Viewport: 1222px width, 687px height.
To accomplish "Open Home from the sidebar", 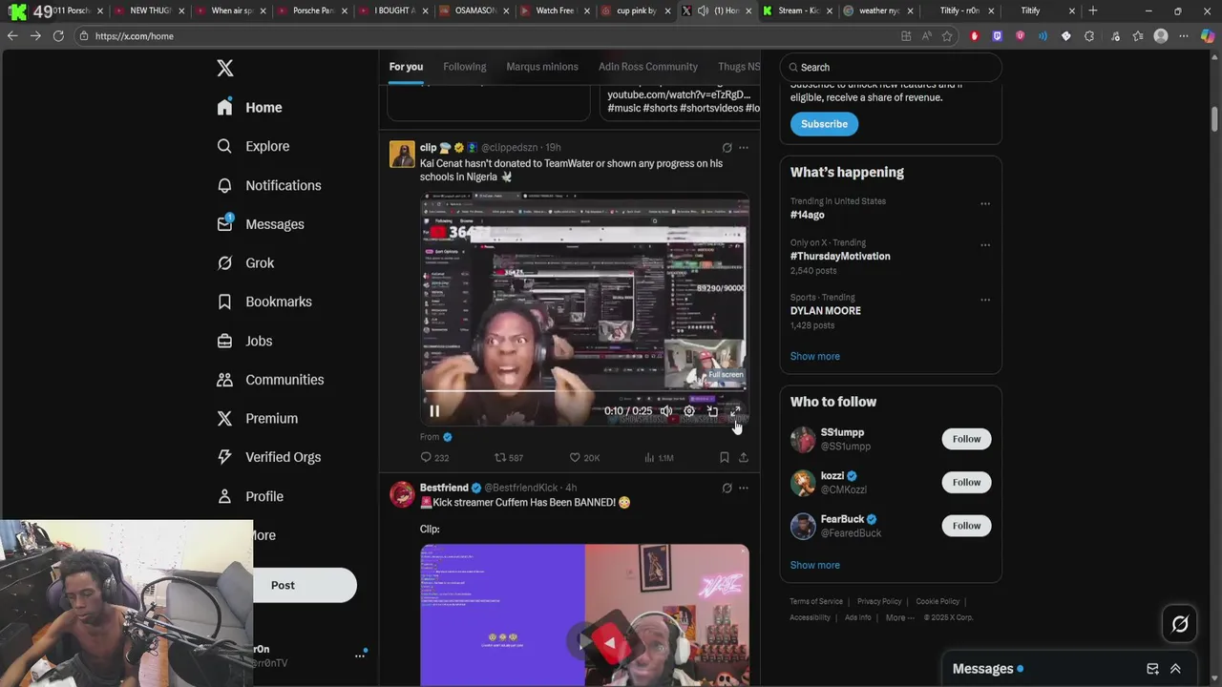I will pos(249,108).
